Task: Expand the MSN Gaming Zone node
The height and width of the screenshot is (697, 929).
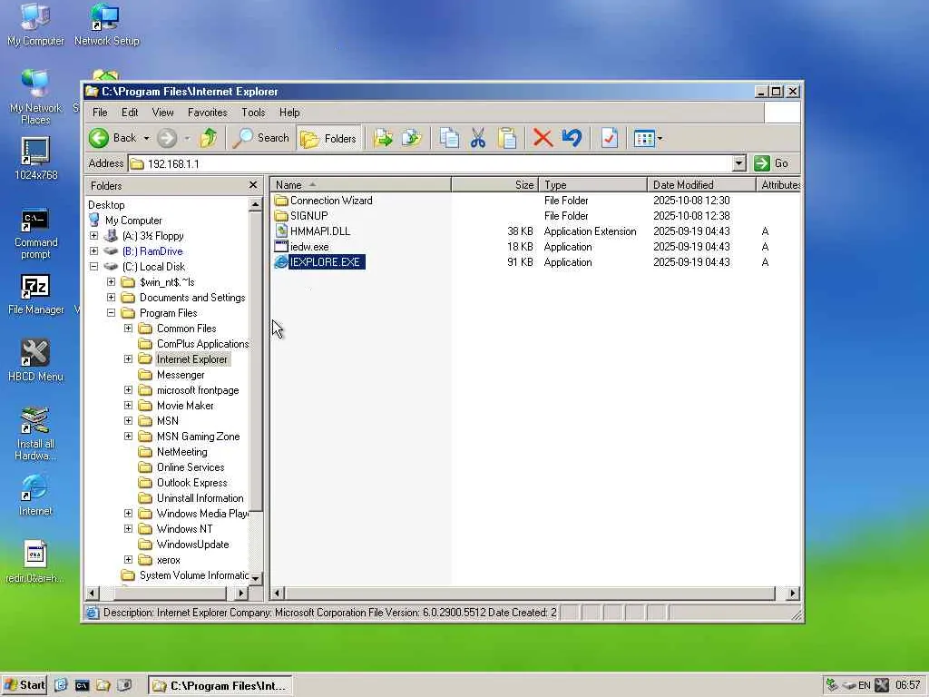Action: [x=128, y=436]
